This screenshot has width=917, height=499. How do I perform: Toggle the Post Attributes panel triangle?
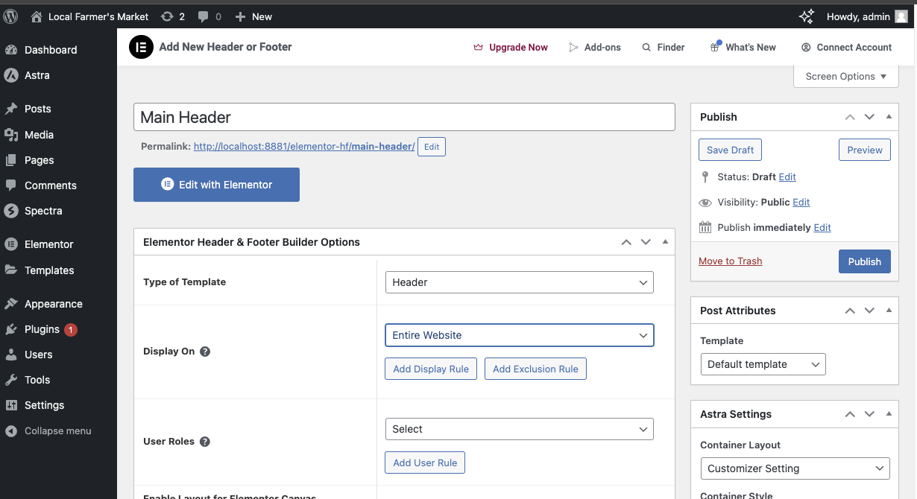point(889,311)
